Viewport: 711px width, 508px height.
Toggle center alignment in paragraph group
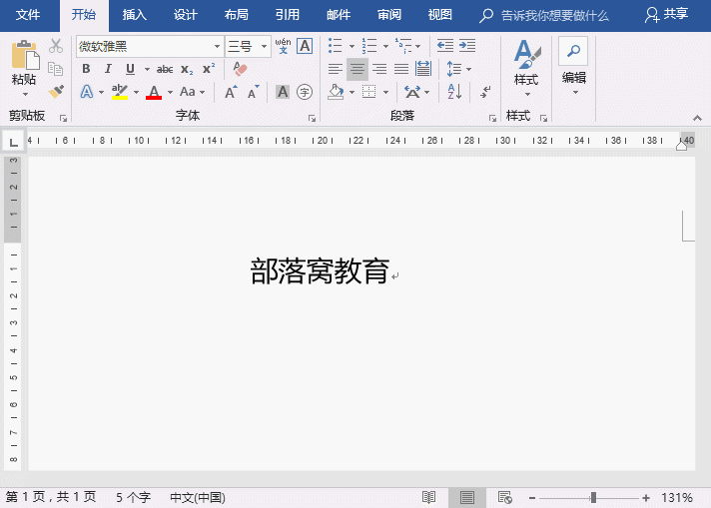tap(356, 69)
